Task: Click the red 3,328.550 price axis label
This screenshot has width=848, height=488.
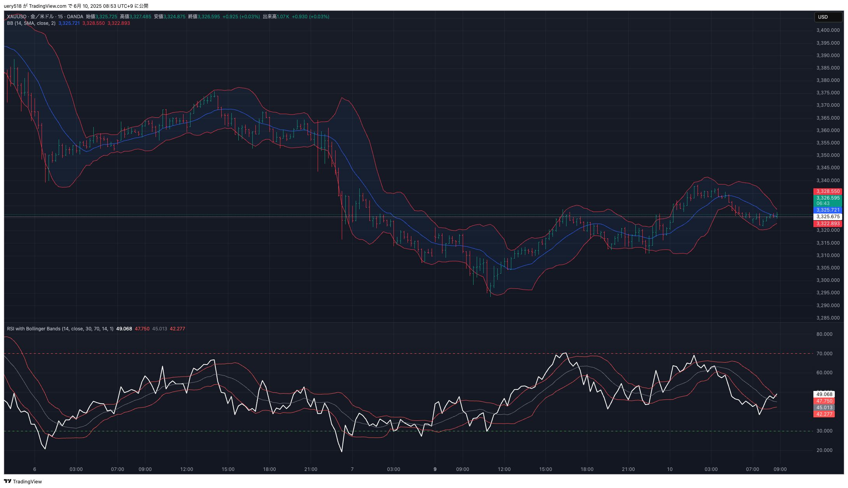Action: [828, 191]
